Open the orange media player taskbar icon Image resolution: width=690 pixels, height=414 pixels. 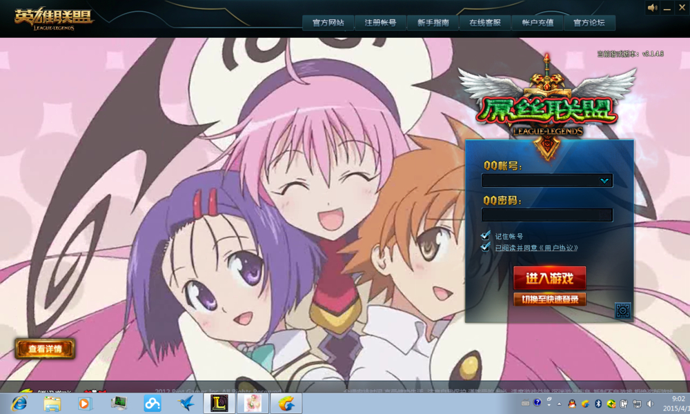(x=84, y=404)
